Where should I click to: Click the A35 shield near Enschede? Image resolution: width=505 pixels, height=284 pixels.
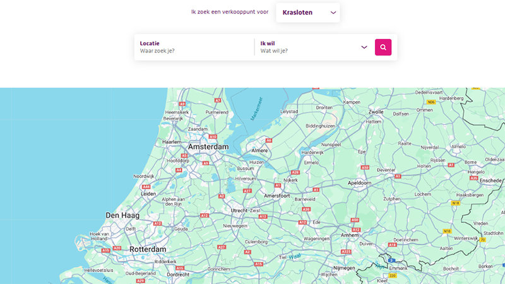[x=473, y=178]
